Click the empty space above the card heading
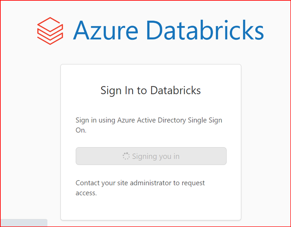The image size is (291, 227). click(151, 74)
